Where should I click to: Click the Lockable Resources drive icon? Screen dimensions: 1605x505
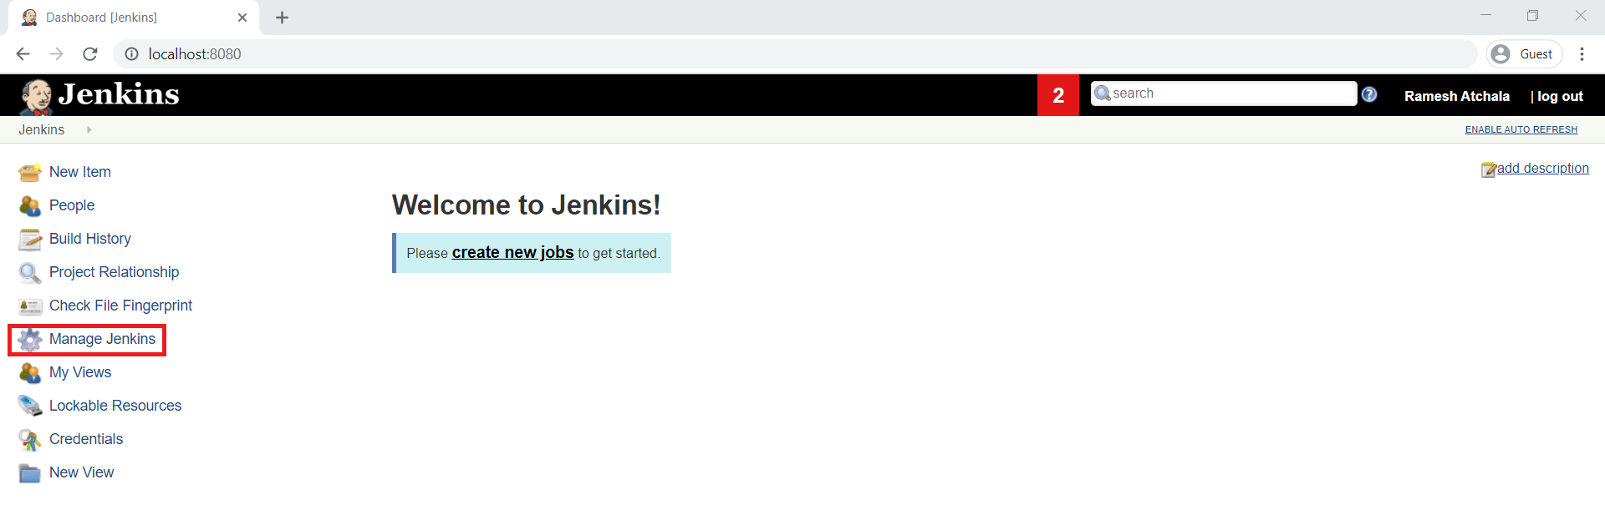coord(30,407)
